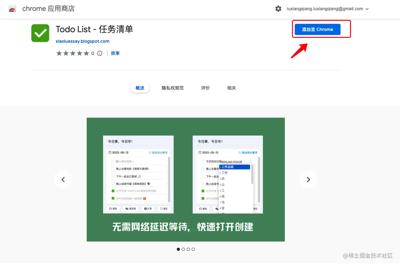This screenshot has width=400, height=266.
Task: Click the green promotional screenshot image
Action: pos(186,180)
